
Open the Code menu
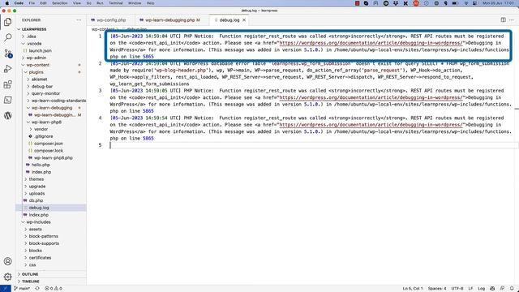[x=19, y=3]
